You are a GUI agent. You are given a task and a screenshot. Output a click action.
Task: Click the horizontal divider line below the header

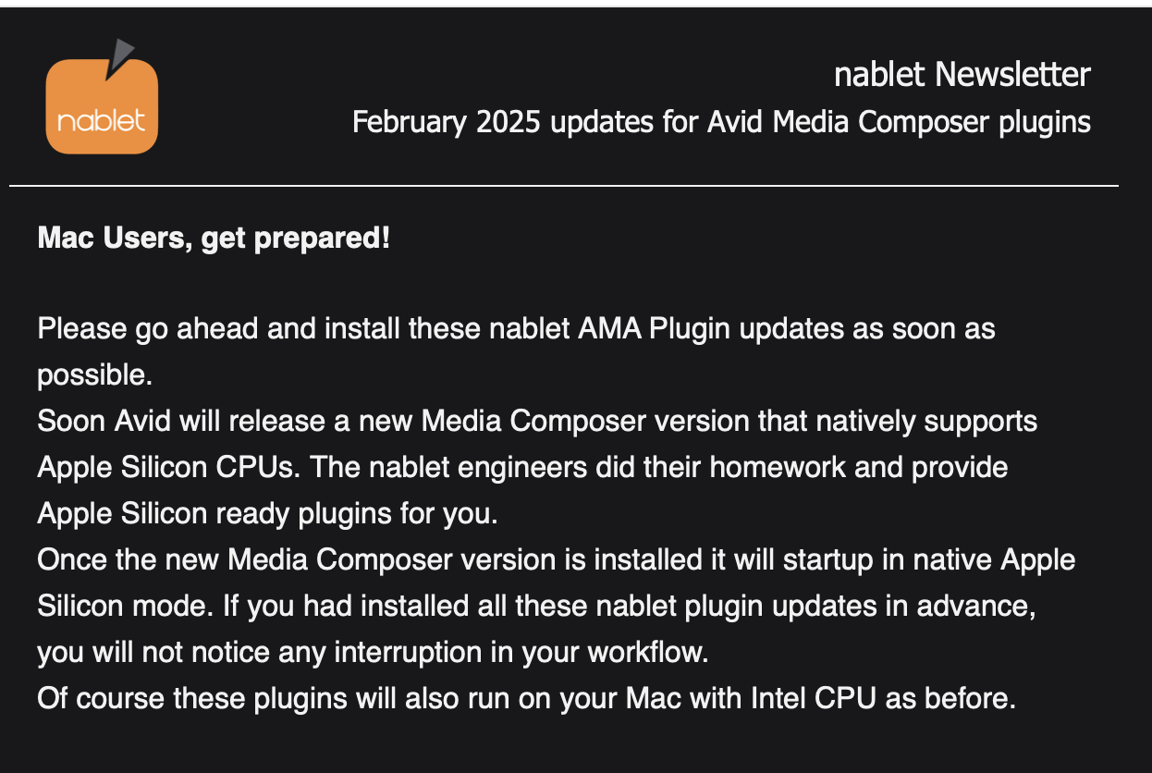click(564, 186)
